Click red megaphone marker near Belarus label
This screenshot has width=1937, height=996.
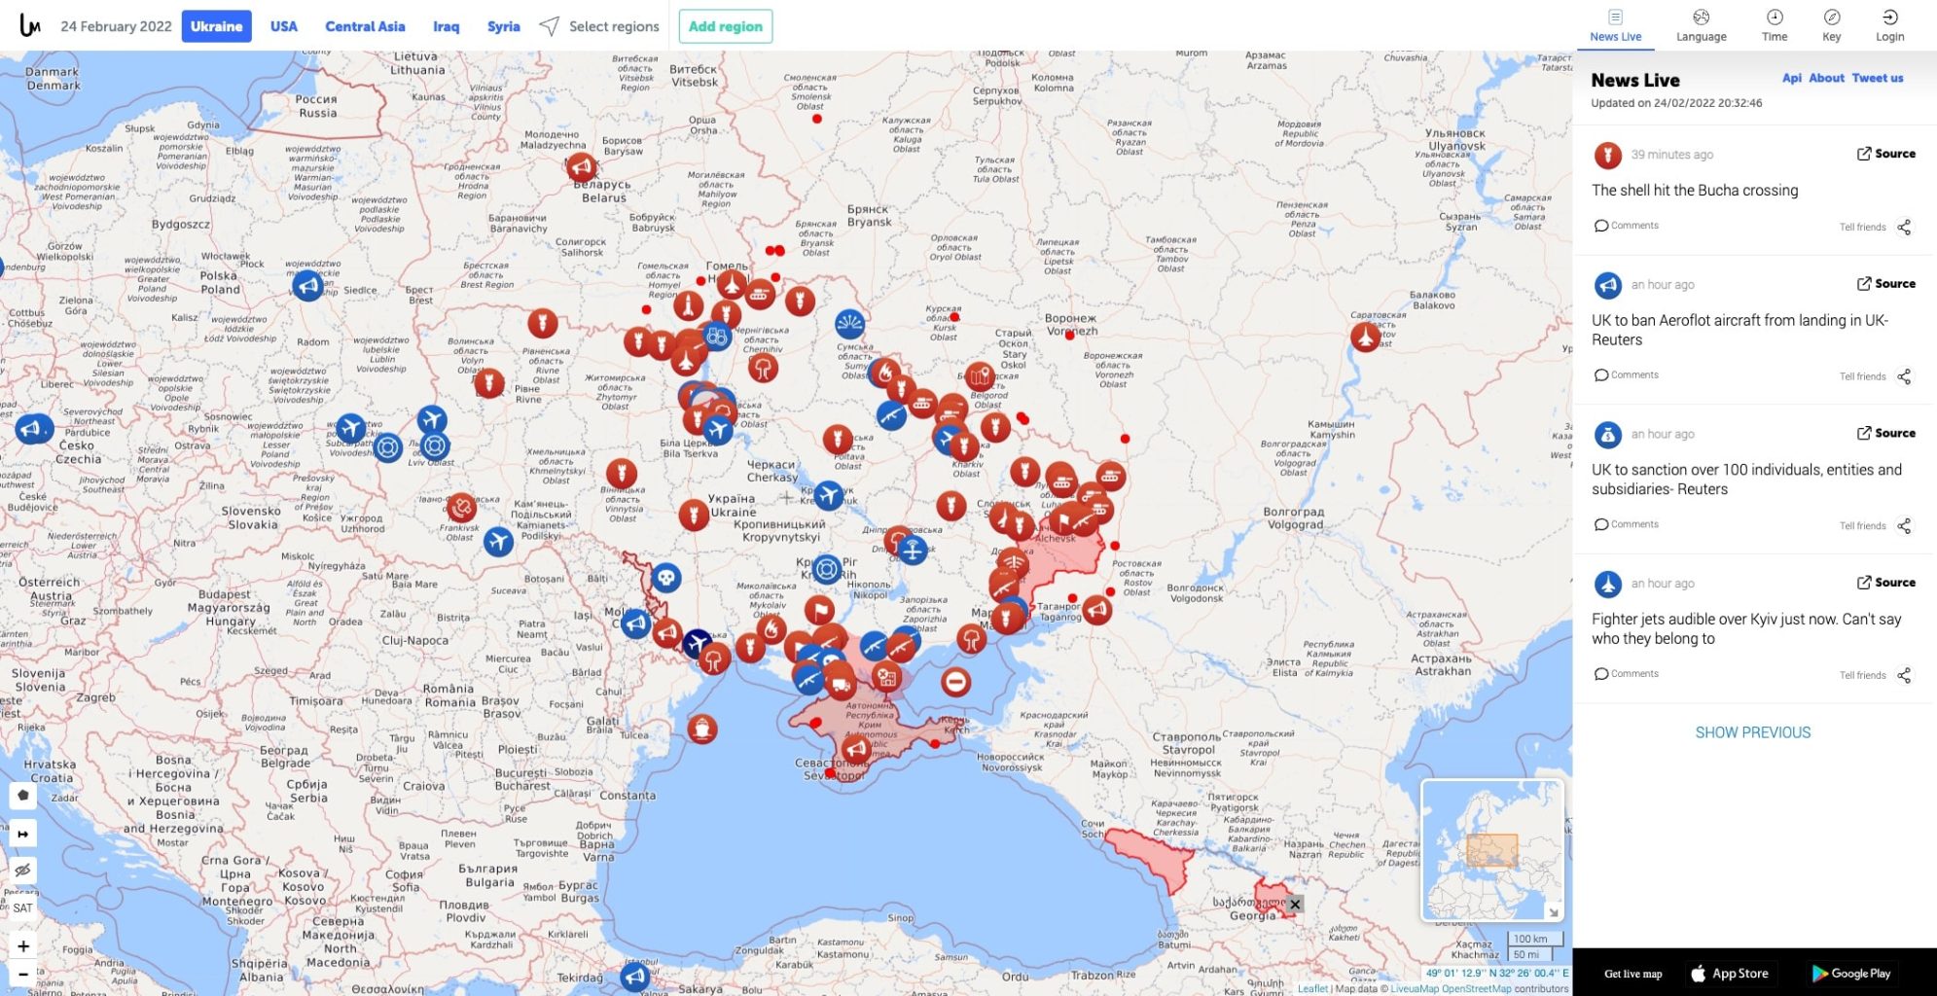582,167
